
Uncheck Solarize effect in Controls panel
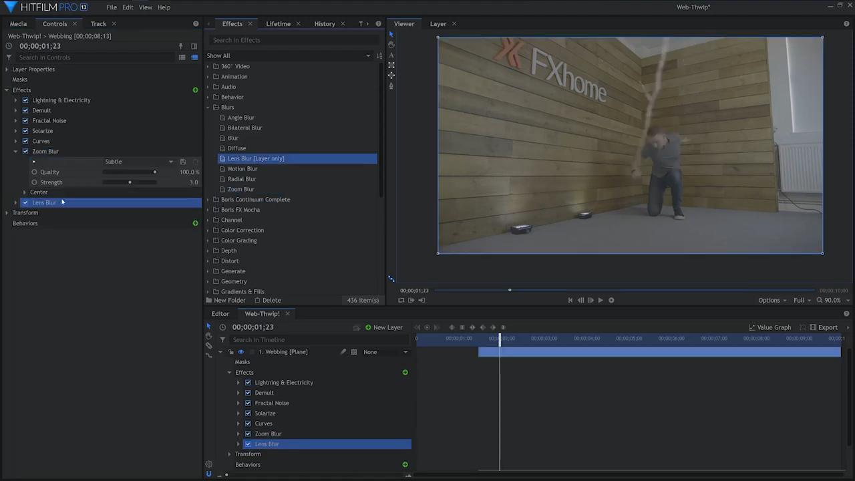tap(25, 131)
